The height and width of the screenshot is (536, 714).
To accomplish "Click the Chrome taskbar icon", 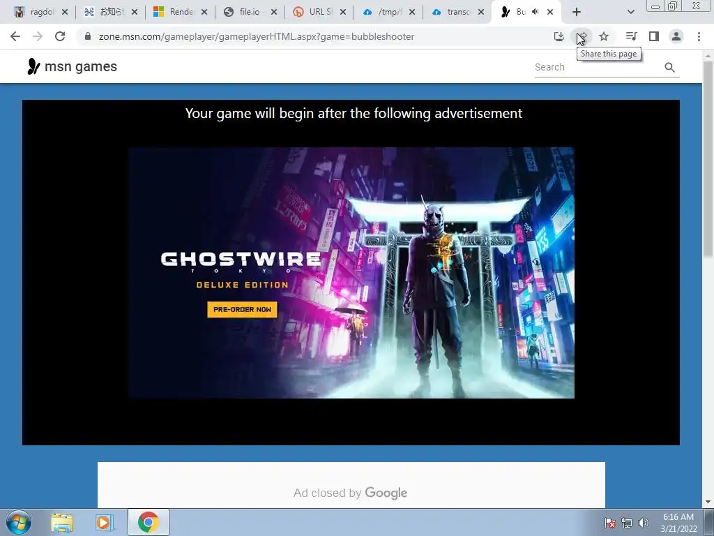I will pyautogui.click(x=148, y=522).
